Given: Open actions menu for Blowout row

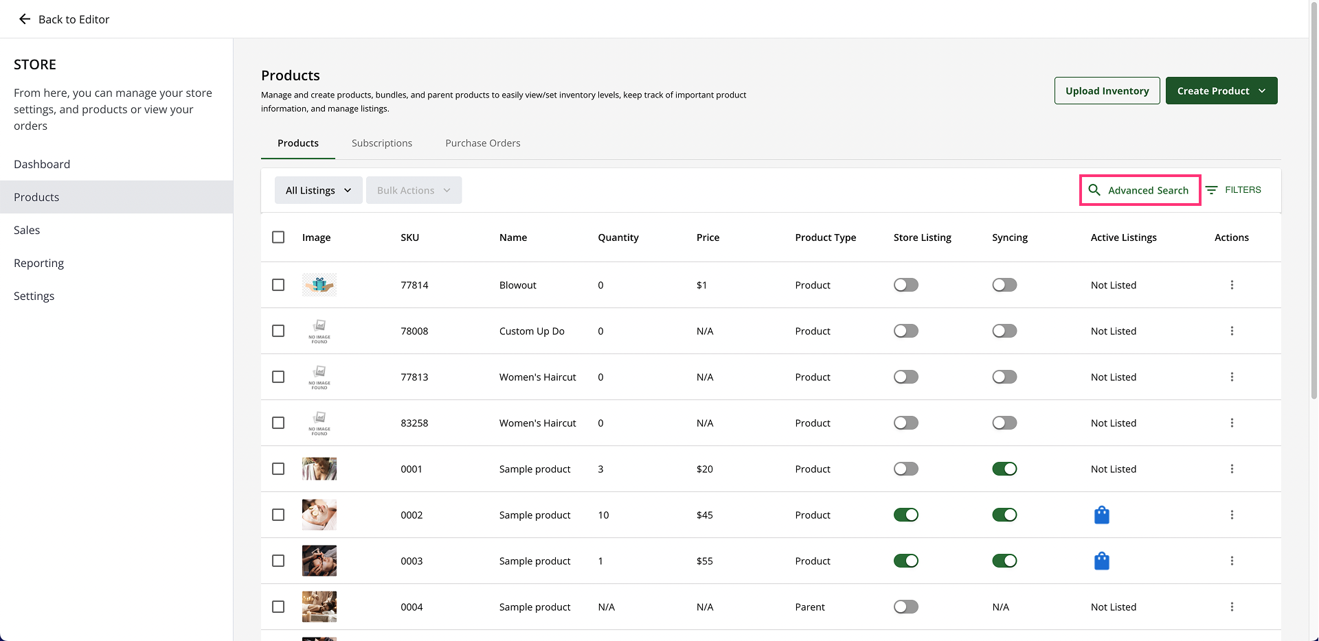Looking at the screenshot, I should click(1232, 285).
